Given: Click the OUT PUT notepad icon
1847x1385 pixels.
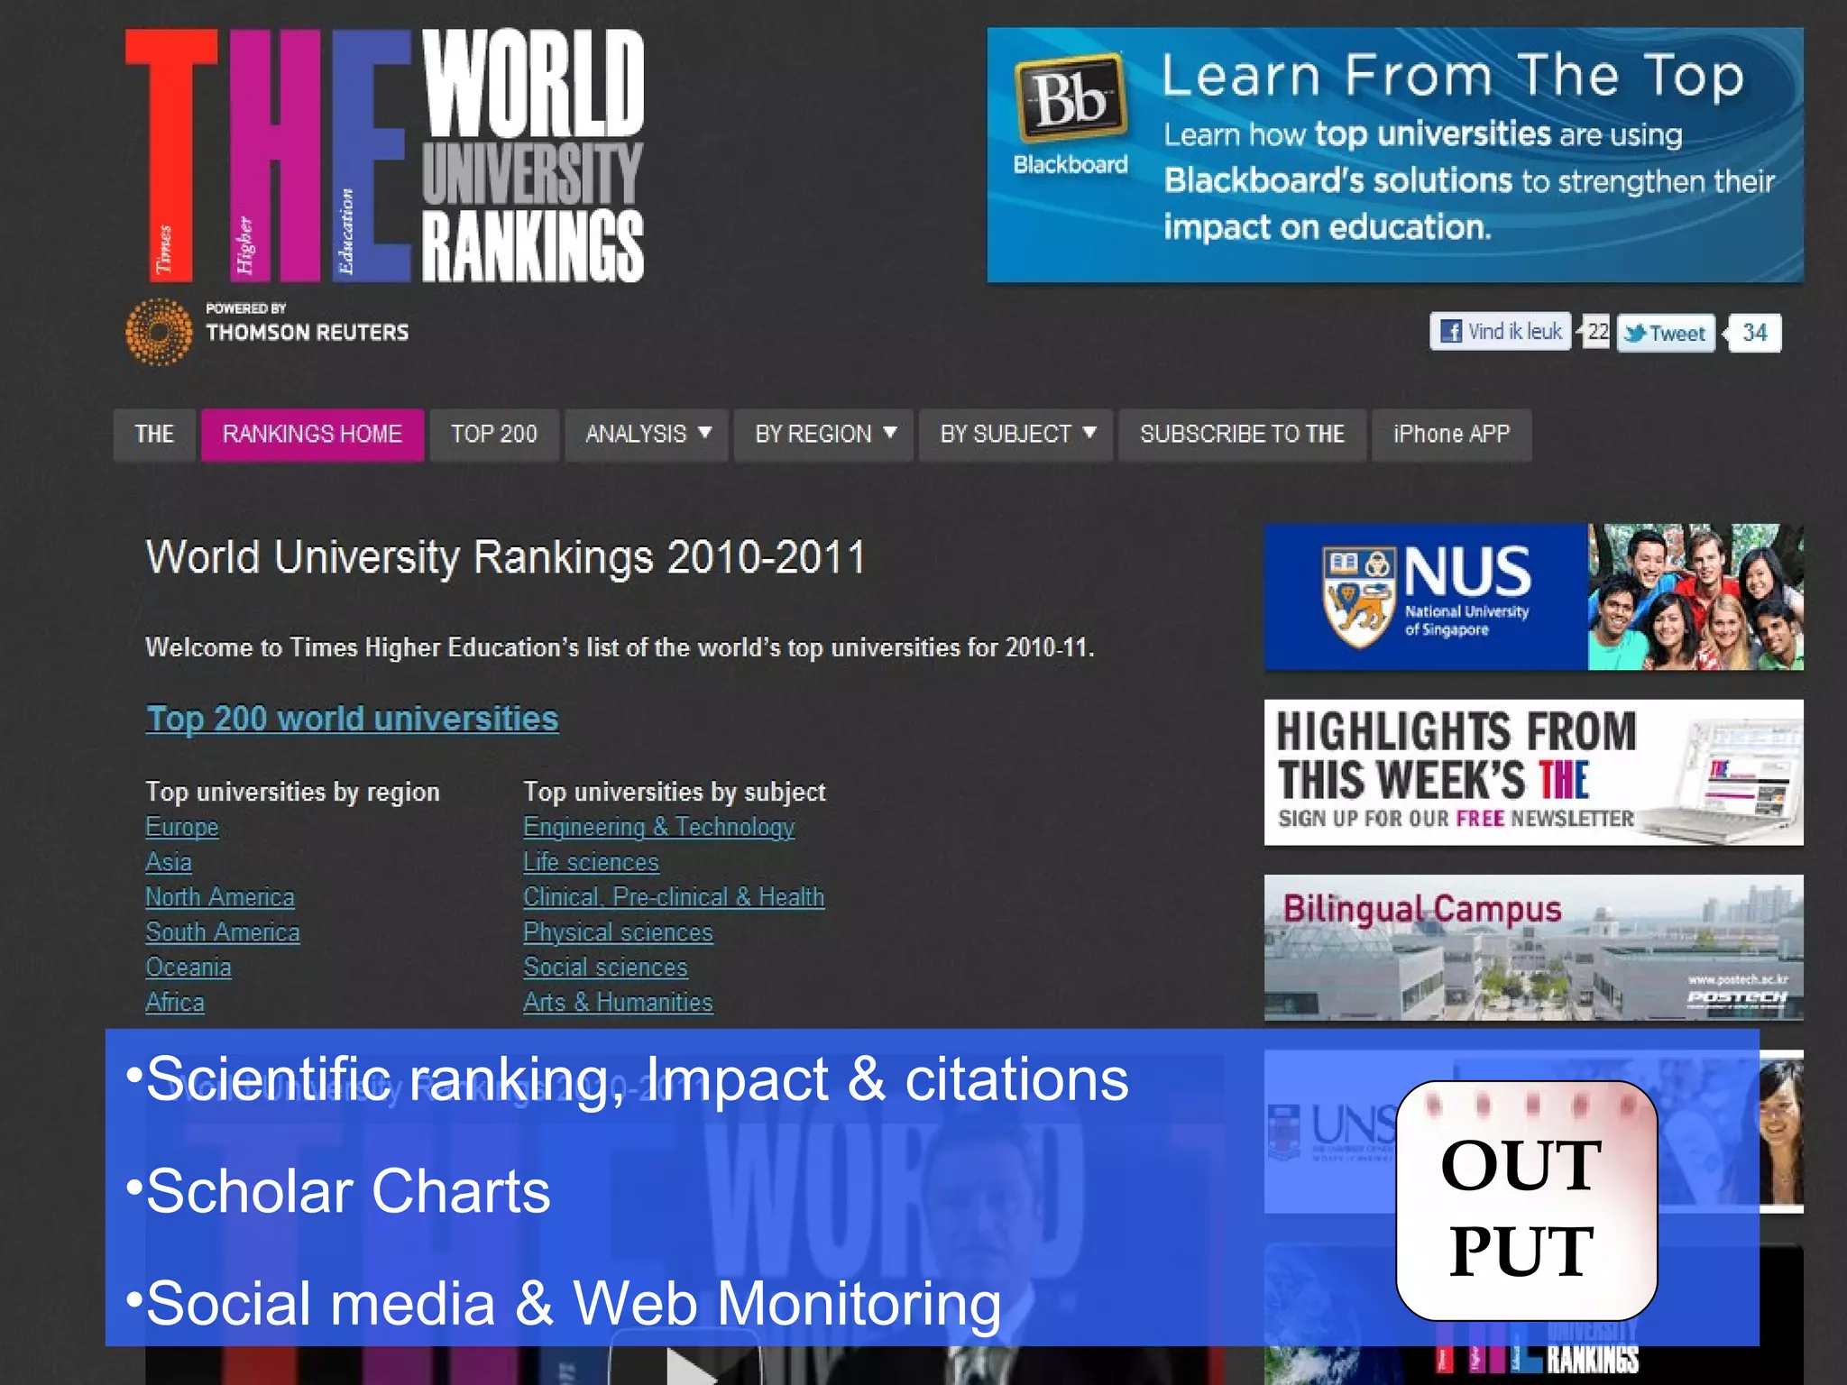Looking at the screenshot, I should pos(1526,1201).
